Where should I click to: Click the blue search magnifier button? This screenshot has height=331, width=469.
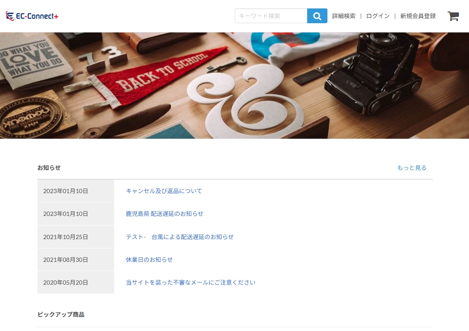pos(316,16)
